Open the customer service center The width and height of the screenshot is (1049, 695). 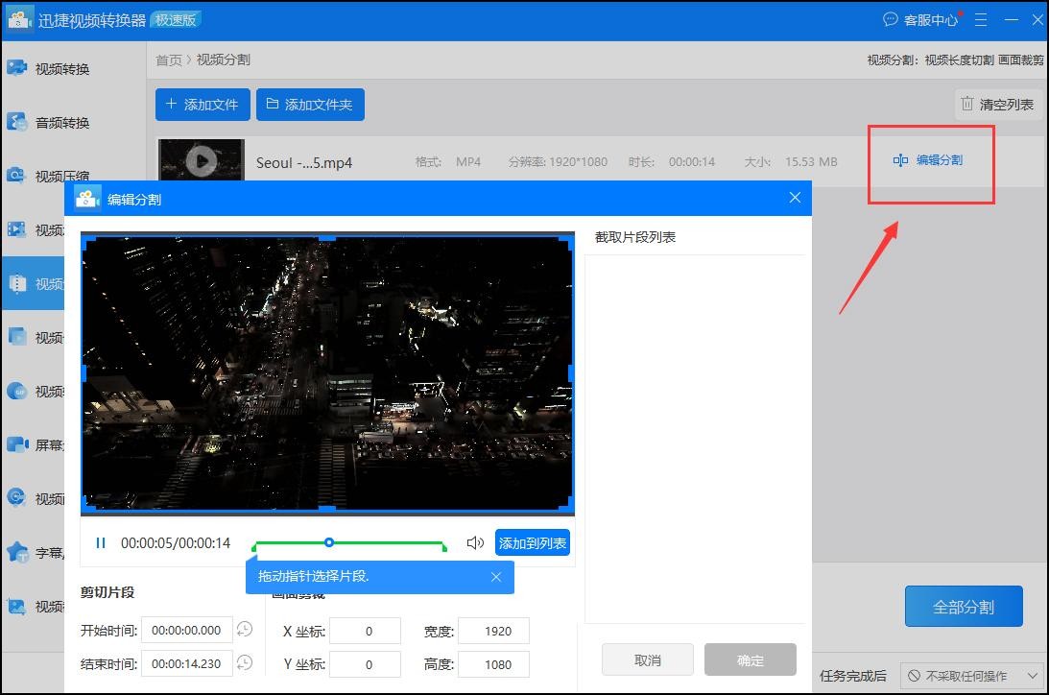[921, 19]
